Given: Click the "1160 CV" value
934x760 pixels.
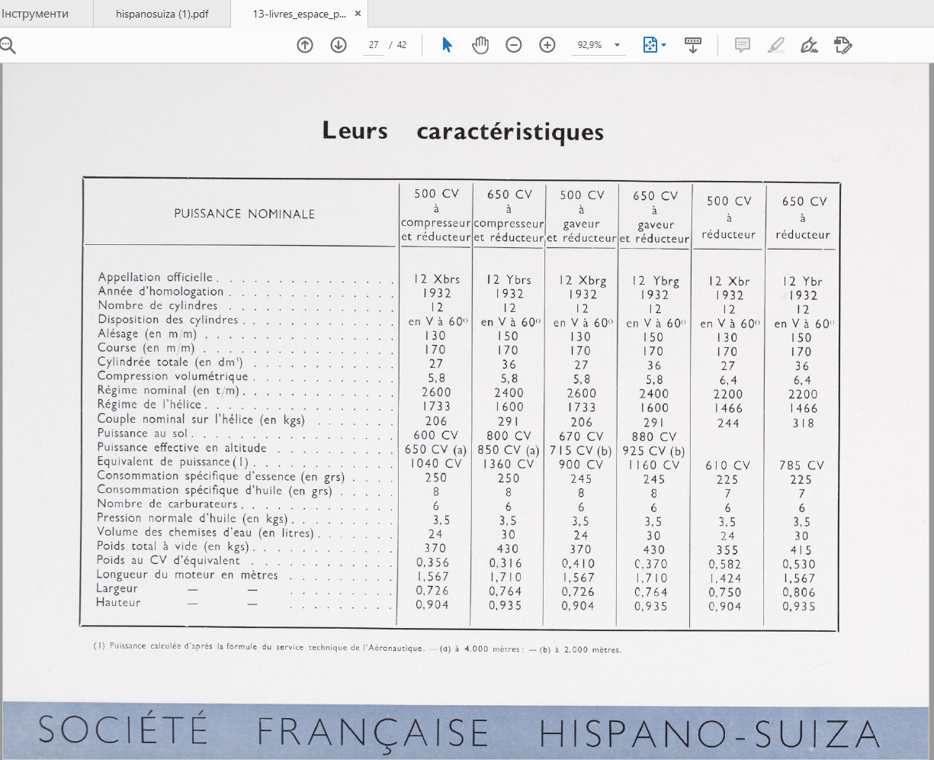Looking at the screenshot, I should [x=654, y=465].
